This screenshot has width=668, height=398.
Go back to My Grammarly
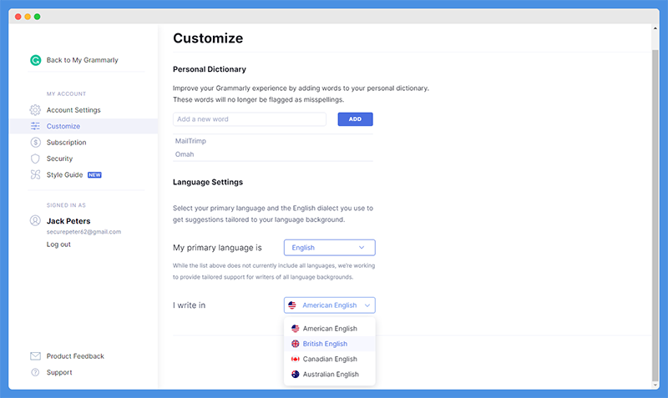coord(82,60)
